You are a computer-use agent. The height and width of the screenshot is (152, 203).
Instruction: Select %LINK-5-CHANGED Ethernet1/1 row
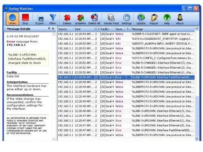click(x=126, y=73)
